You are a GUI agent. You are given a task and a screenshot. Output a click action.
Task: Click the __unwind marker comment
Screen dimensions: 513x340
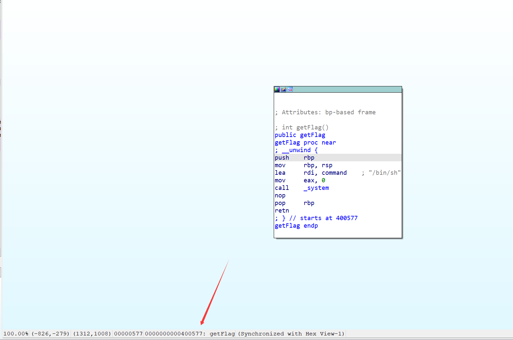click(296, 150)
